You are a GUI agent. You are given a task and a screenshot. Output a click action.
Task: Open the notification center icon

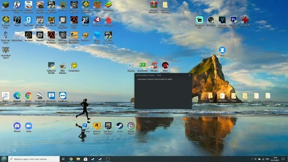click(x=283, y=159)
